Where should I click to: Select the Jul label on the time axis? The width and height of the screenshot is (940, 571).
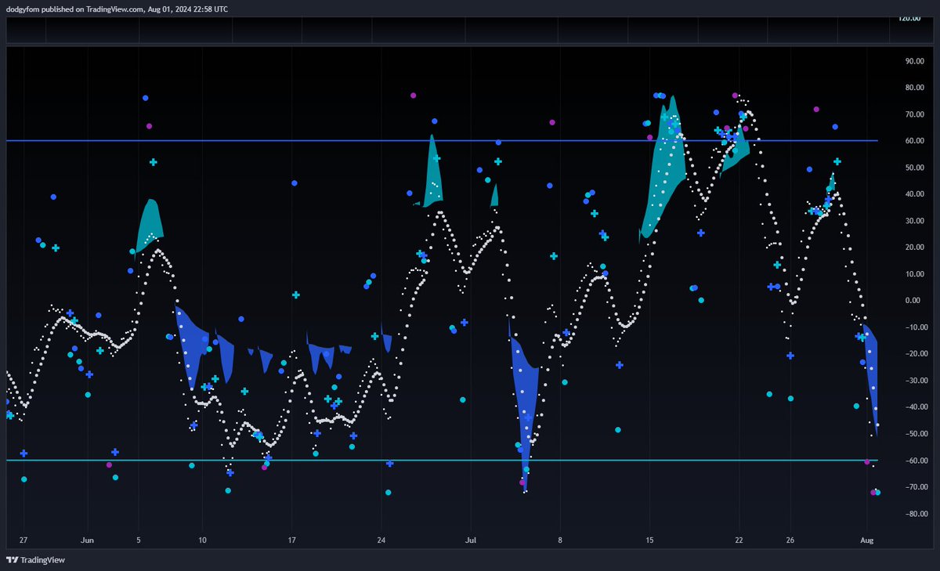click(x=471, y=540)
